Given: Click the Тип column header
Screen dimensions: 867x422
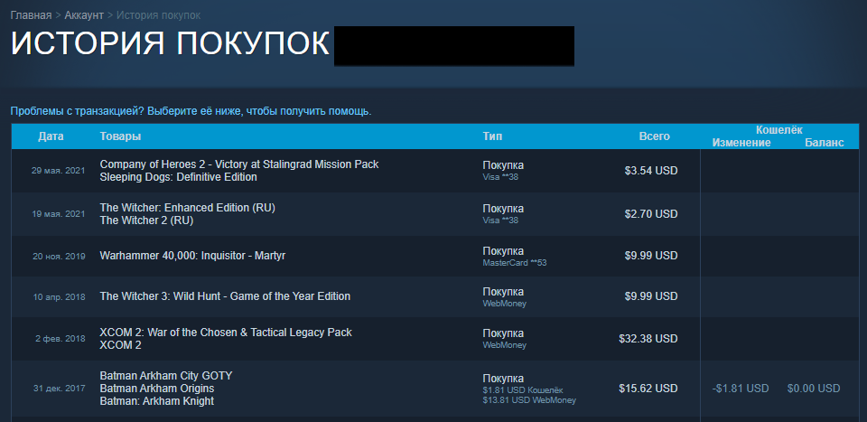Looking at the screenshot, I should click(x=493, y=136).
